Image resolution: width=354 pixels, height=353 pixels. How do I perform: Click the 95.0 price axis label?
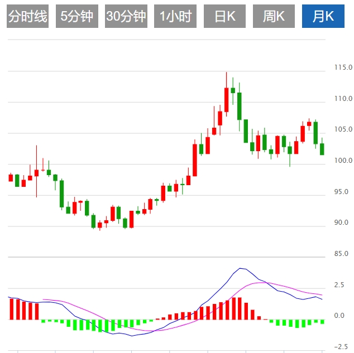point(341,192)
